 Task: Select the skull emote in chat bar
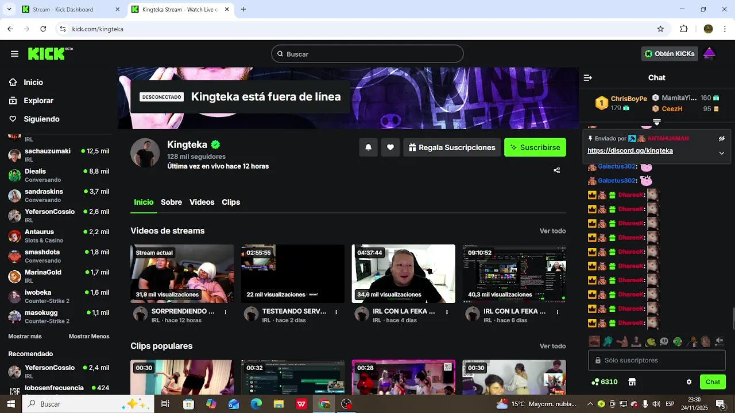tap(664, 342)
